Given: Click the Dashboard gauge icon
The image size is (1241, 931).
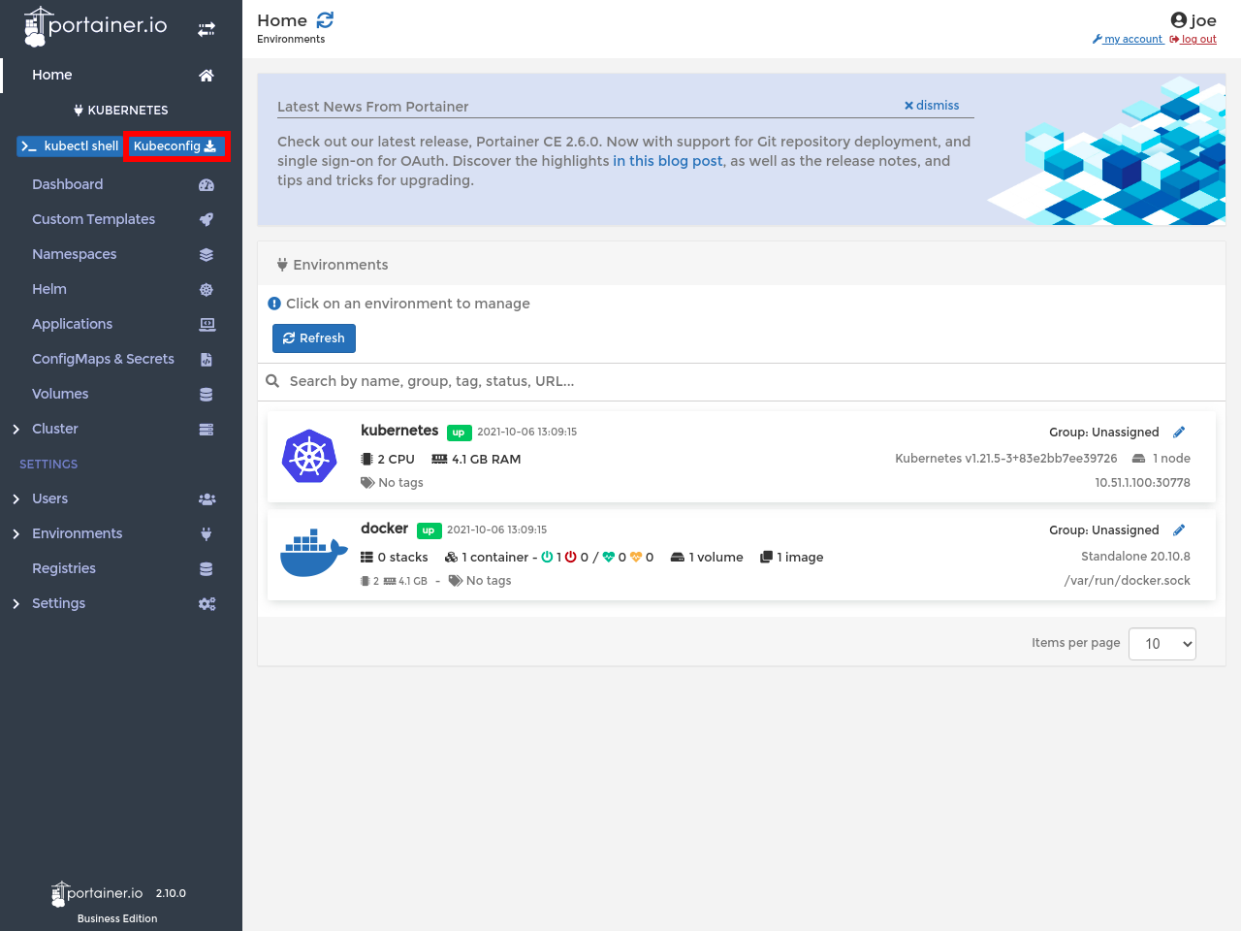Looking at the screenshot, I should click(207, 185).
